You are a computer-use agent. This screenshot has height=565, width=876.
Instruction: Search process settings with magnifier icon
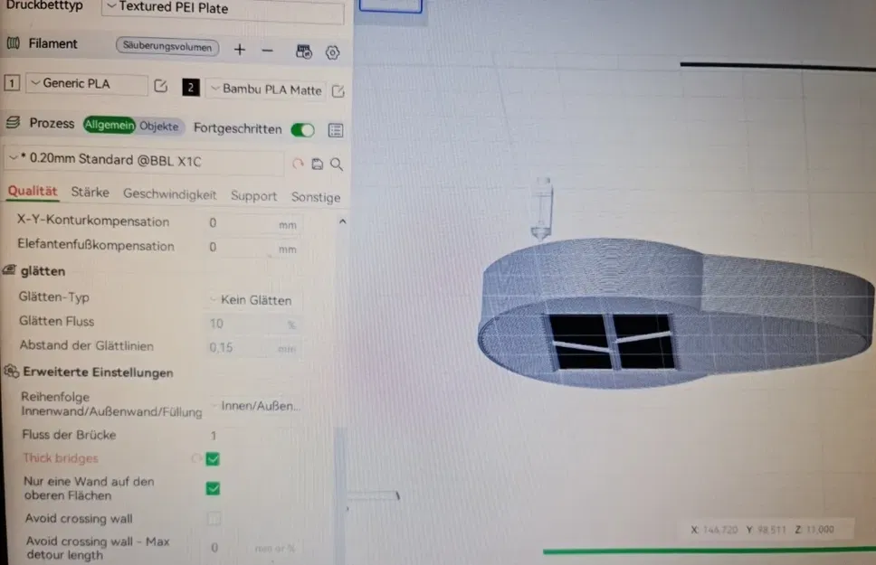tap(337, 165)
